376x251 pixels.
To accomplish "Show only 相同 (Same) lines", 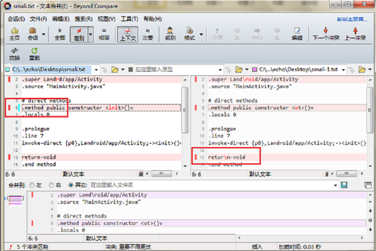I will coord(104,34).
